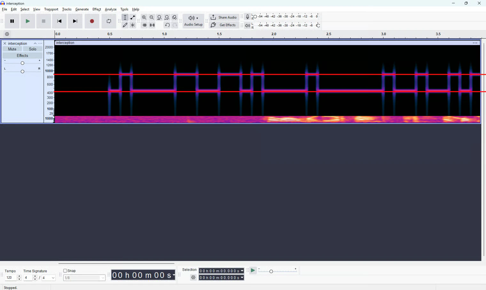The image size is (486, 290).
Task: Start playback with the green Play button
Action: [x=28, y=21]
